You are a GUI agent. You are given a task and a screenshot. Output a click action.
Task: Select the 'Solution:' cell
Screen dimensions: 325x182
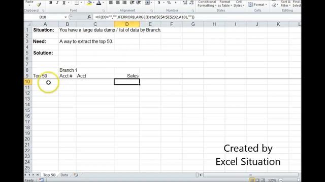tap(45, 53)
